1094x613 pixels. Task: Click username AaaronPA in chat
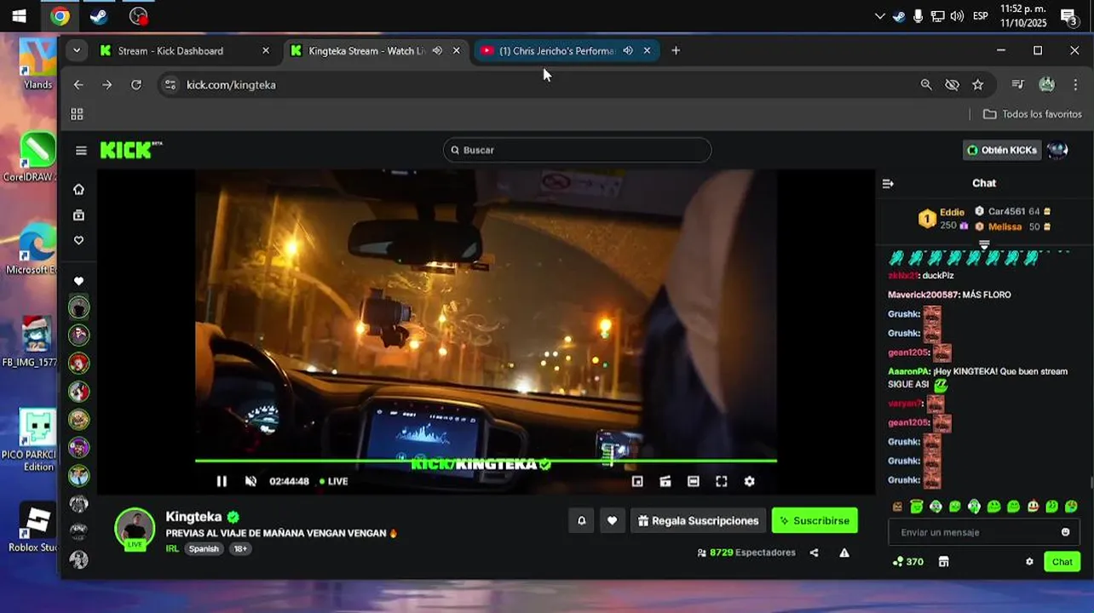coord(909,371)
